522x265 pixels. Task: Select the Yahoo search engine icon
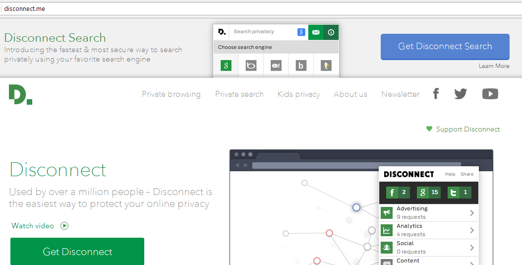(x=276, y=66)
